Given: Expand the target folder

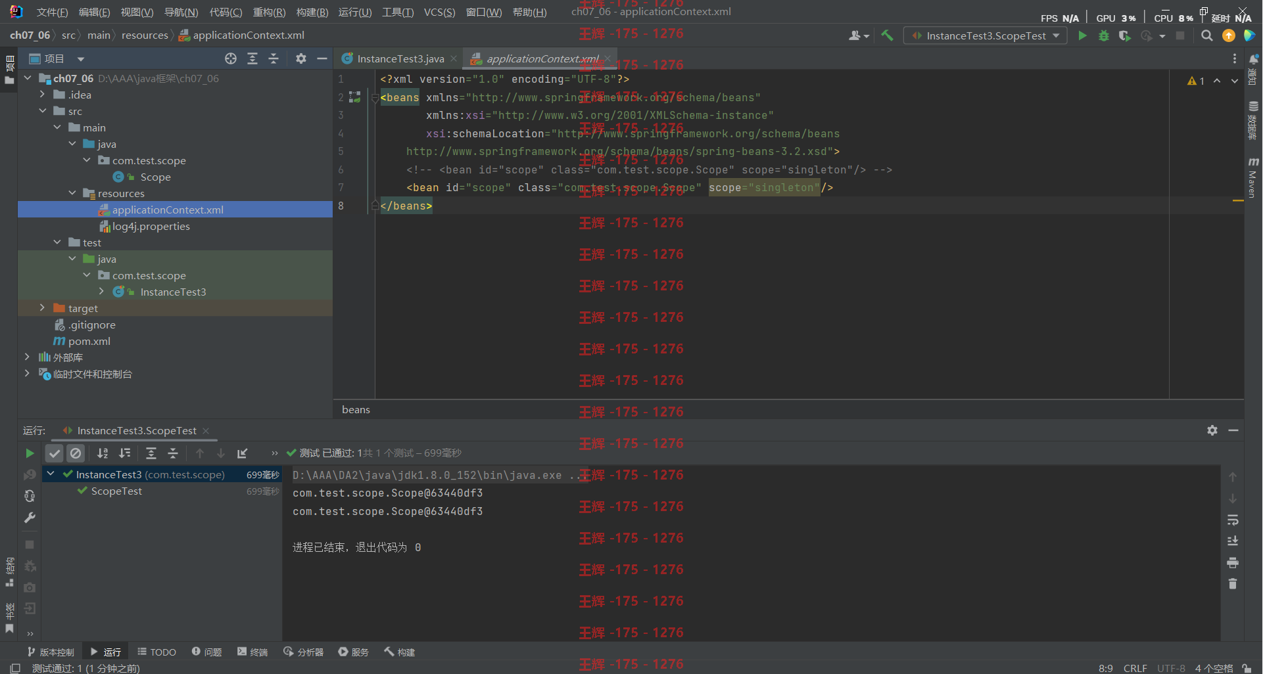Looking at the screenshot, I should point(42,307).
